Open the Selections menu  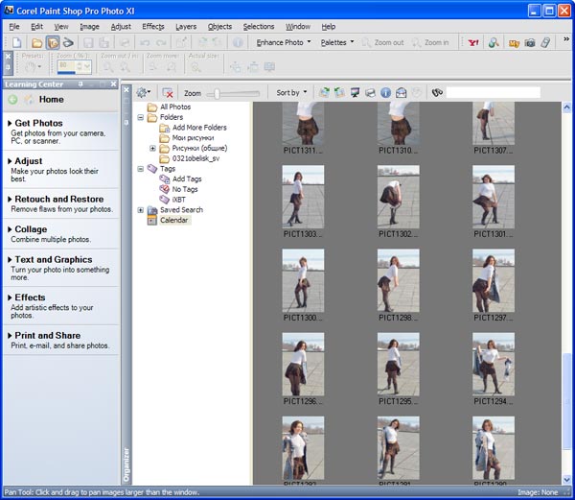point(258,26)
